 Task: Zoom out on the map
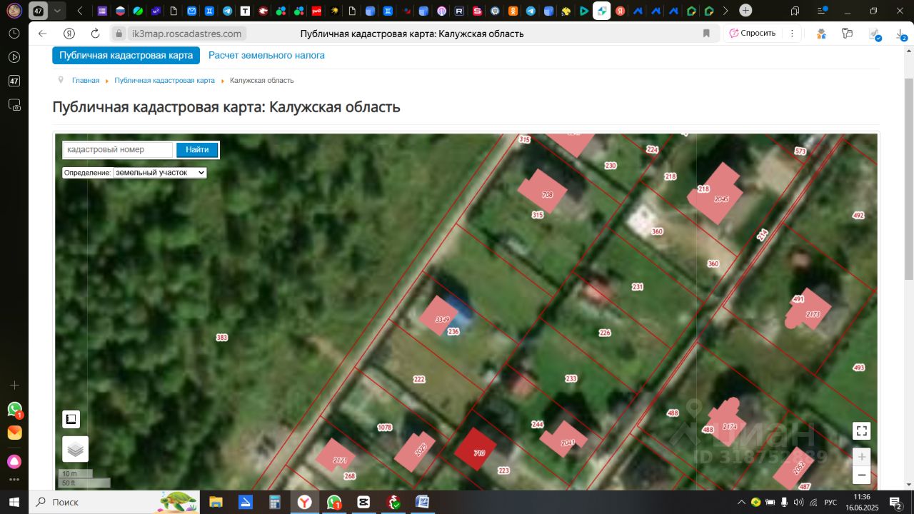862,475
